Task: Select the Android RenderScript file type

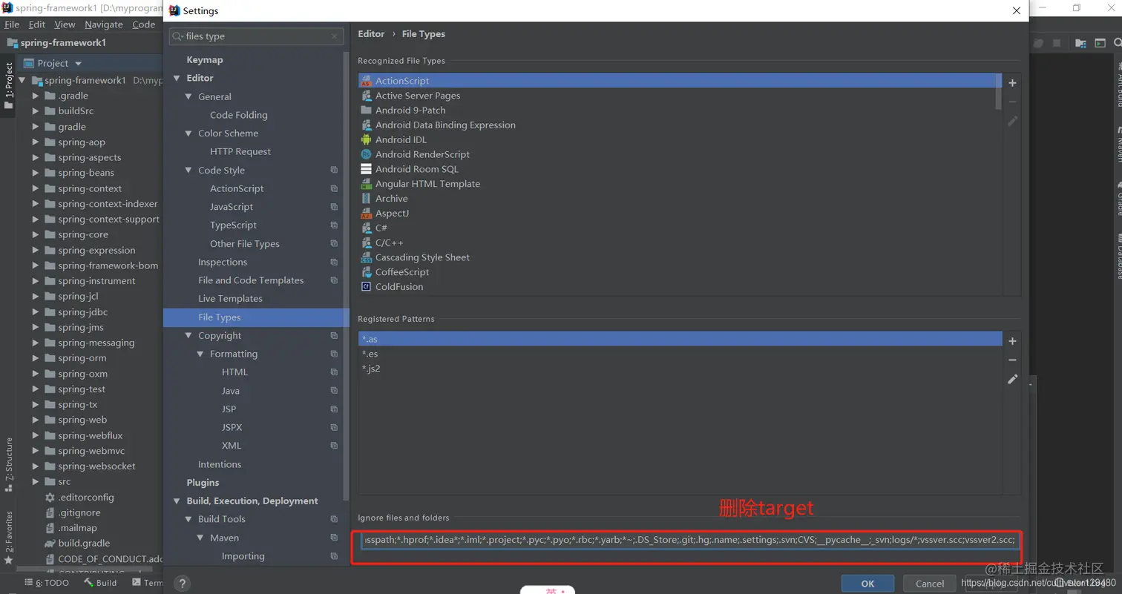Action: 422,154
